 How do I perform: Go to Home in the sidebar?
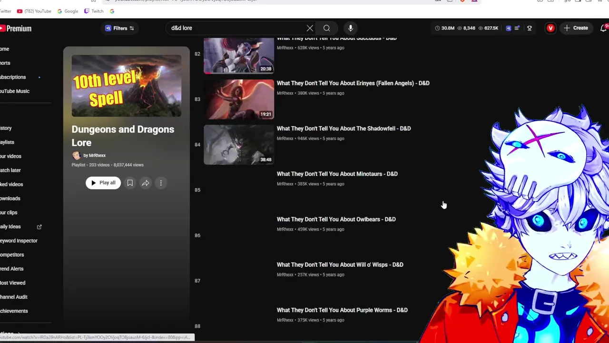pos(5,49)
